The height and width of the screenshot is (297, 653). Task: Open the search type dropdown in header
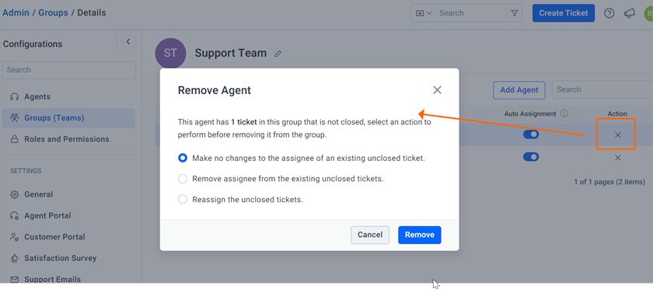(x=424, y=13)
